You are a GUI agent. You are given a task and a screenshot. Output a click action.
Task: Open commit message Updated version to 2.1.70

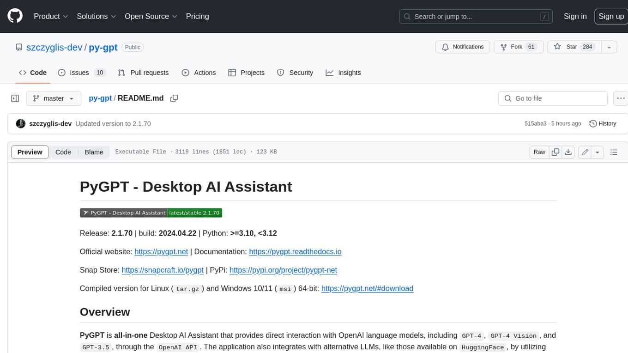113,124
